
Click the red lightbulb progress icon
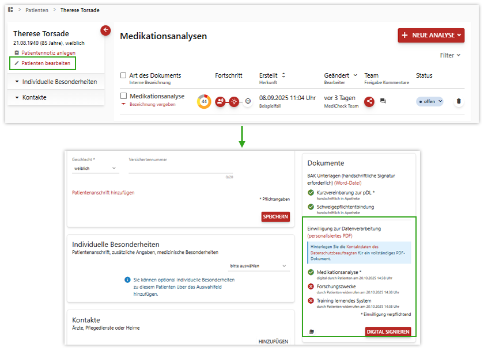[234, 101]
